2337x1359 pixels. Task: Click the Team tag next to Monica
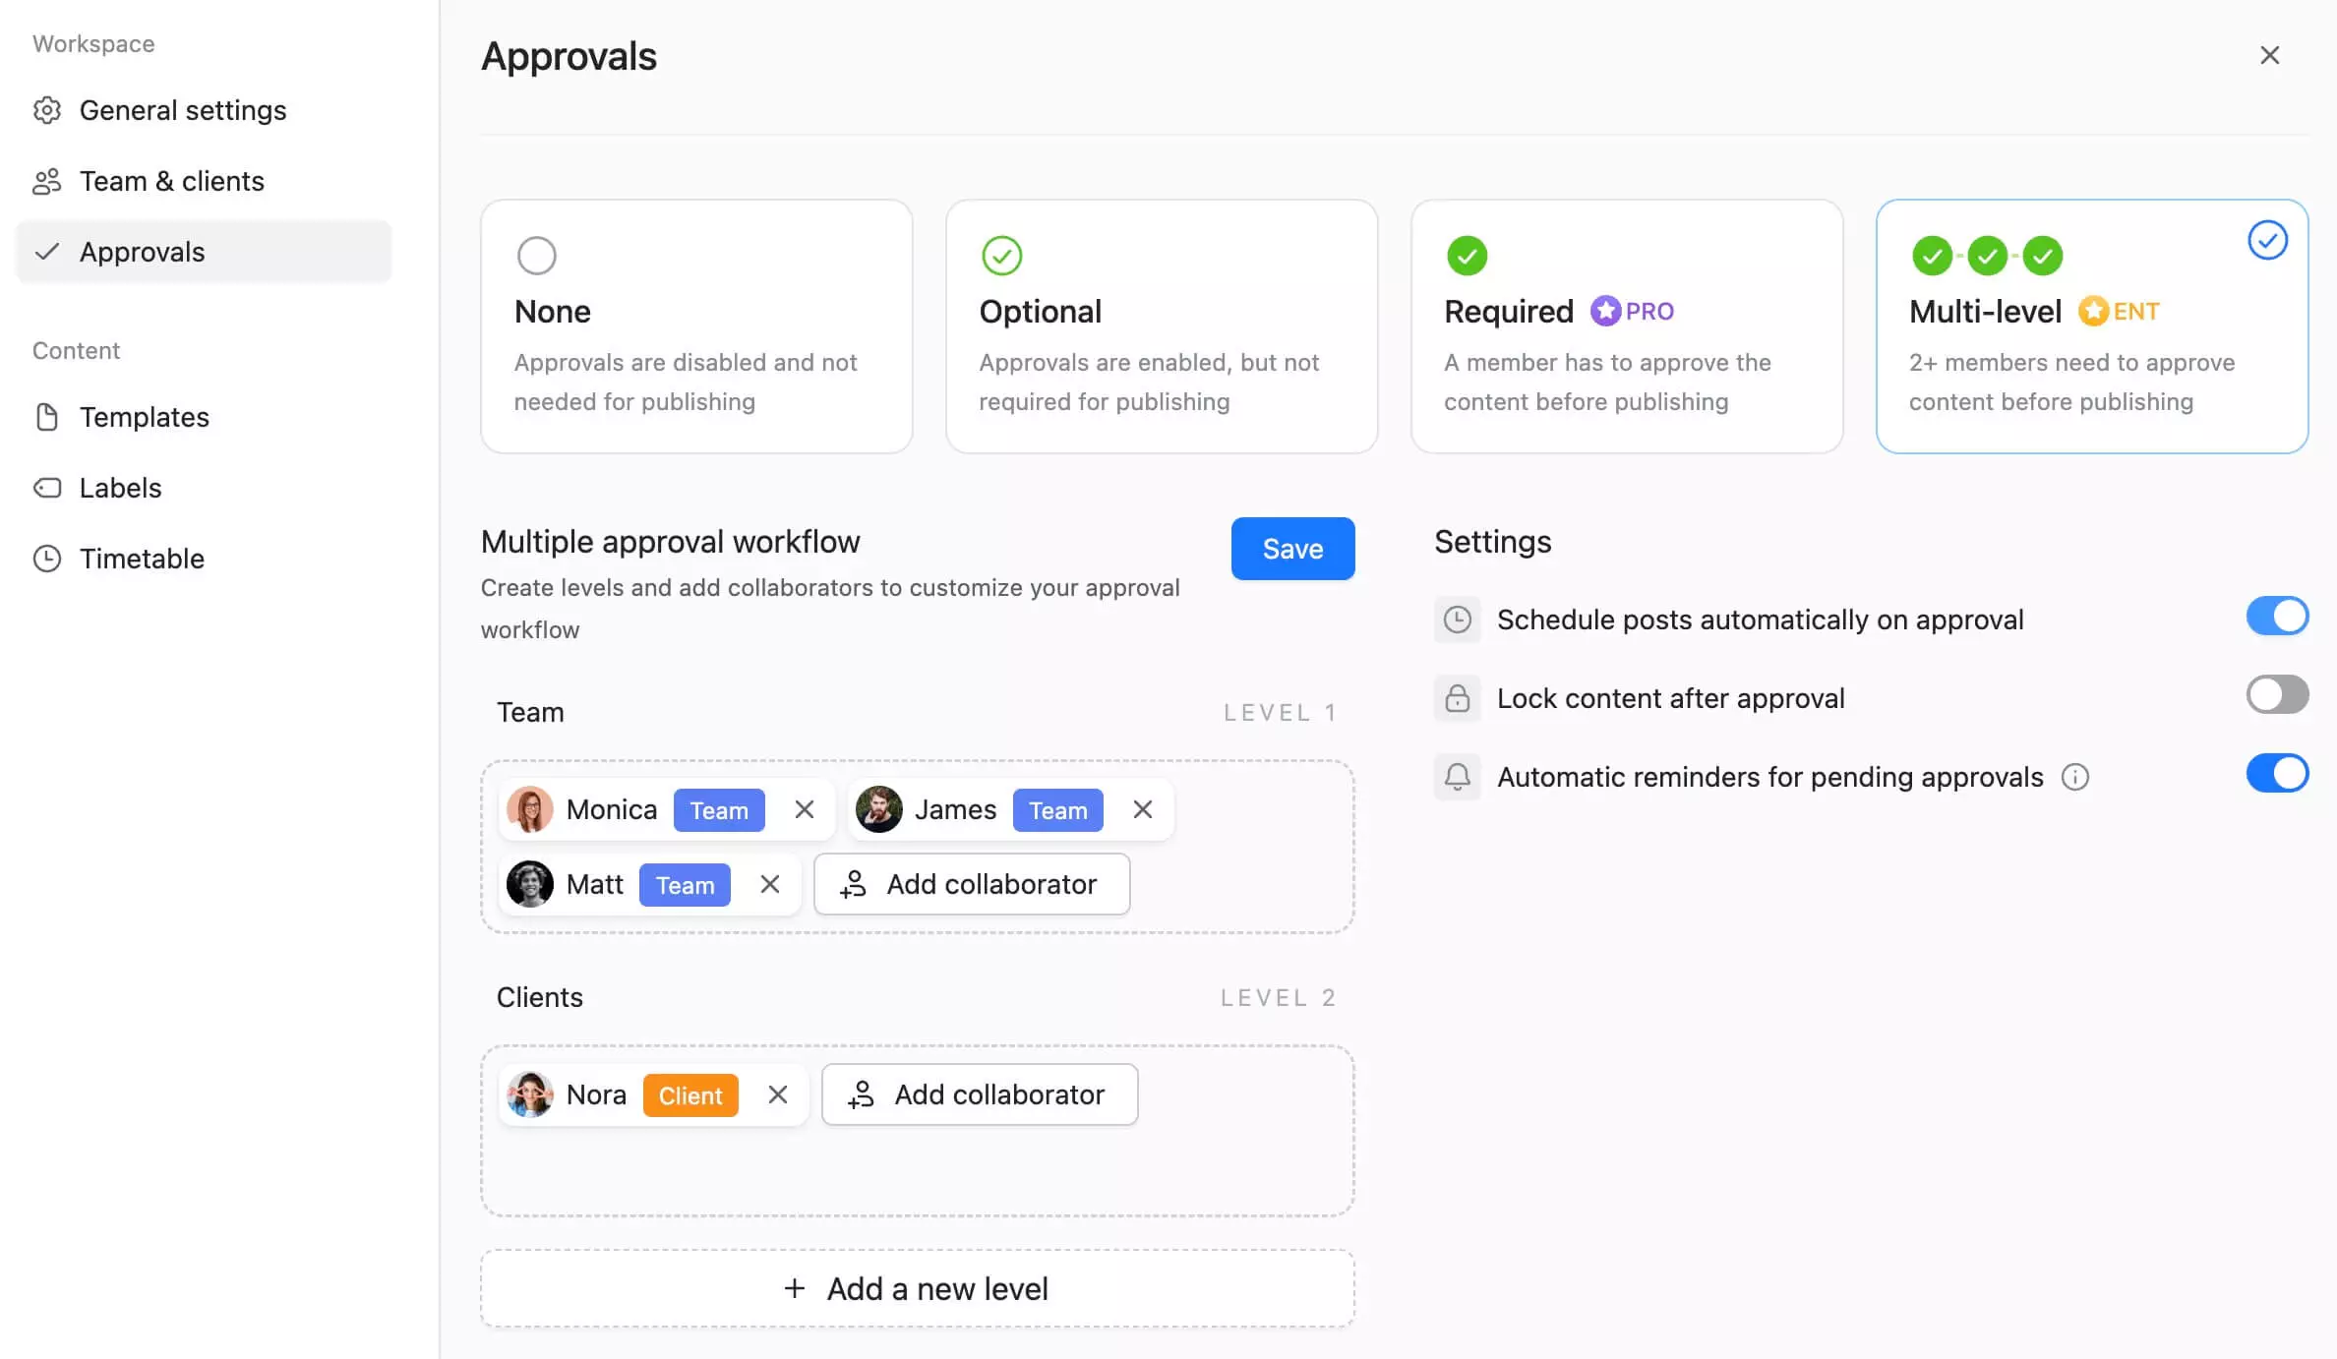point(719,810)
